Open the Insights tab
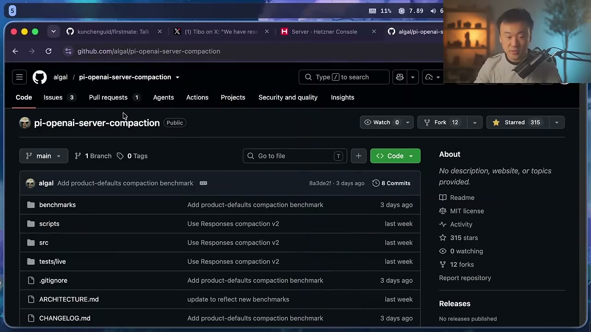 343,97
